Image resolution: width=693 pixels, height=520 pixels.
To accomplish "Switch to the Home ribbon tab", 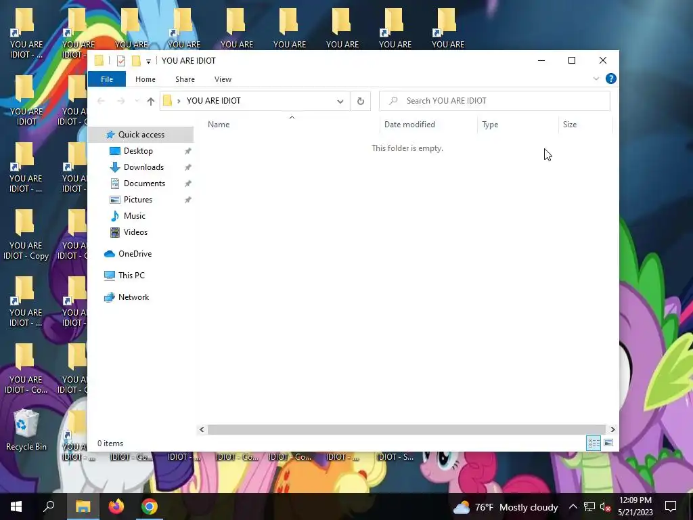I will [x=146, y=79].
